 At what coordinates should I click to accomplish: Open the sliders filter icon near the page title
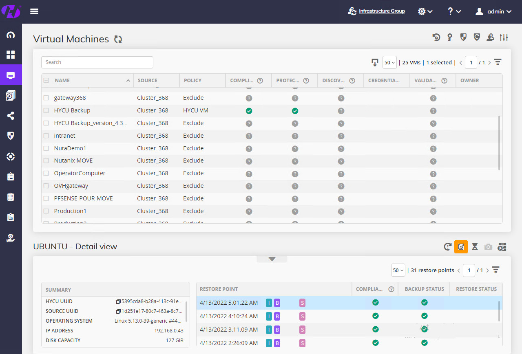(504, 37)
